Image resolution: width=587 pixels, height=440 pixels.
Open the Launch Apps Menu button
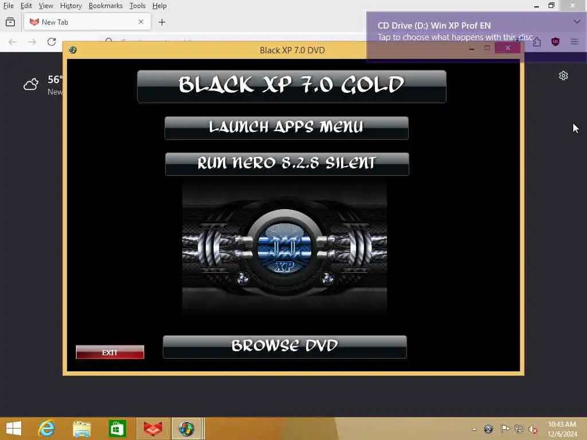pos(287,128)
